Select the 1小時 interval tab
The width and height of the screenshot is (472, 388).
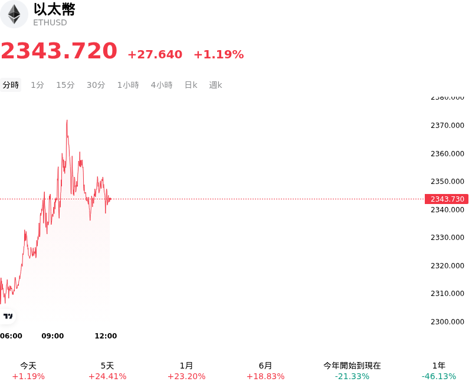[128, 85]
